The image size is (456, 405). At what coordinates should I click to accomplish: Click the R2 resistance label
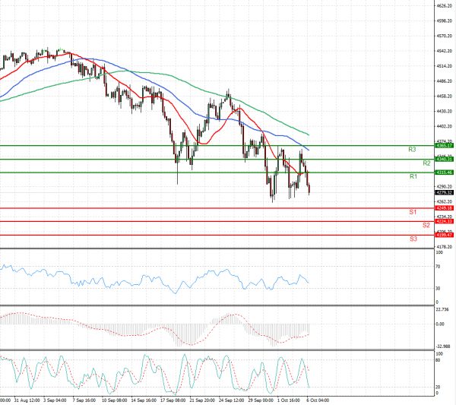(426, 163)
